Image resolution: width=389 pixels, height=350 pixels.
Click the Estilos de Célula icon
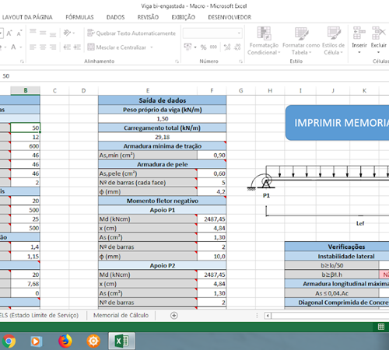[x=334, y=33]
